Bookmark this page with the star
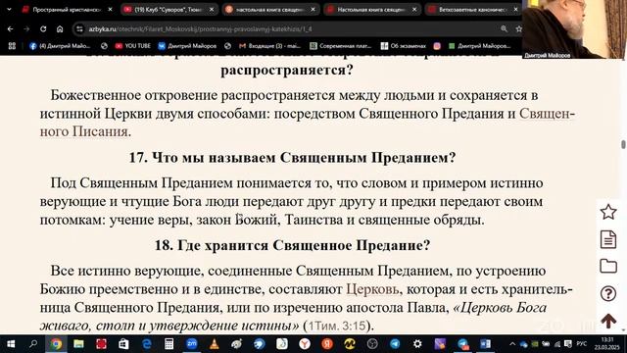This screenshot has height=353, width=627. (x=518, y=28)
